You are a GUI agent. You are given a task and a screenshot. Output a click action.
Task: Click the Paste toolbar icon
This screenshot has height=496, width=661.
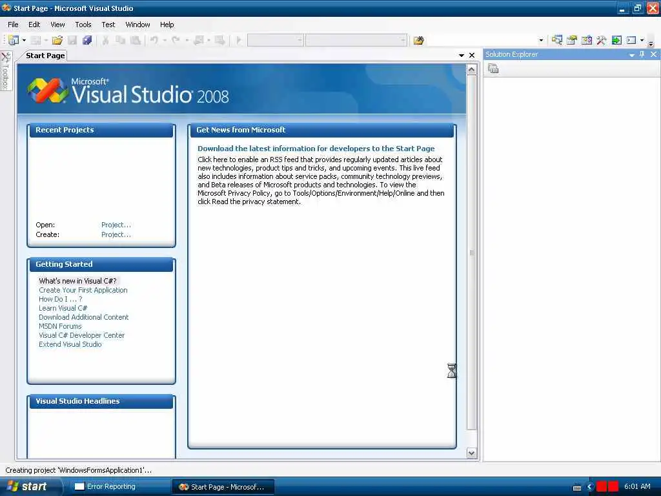(x=136, y=41)
